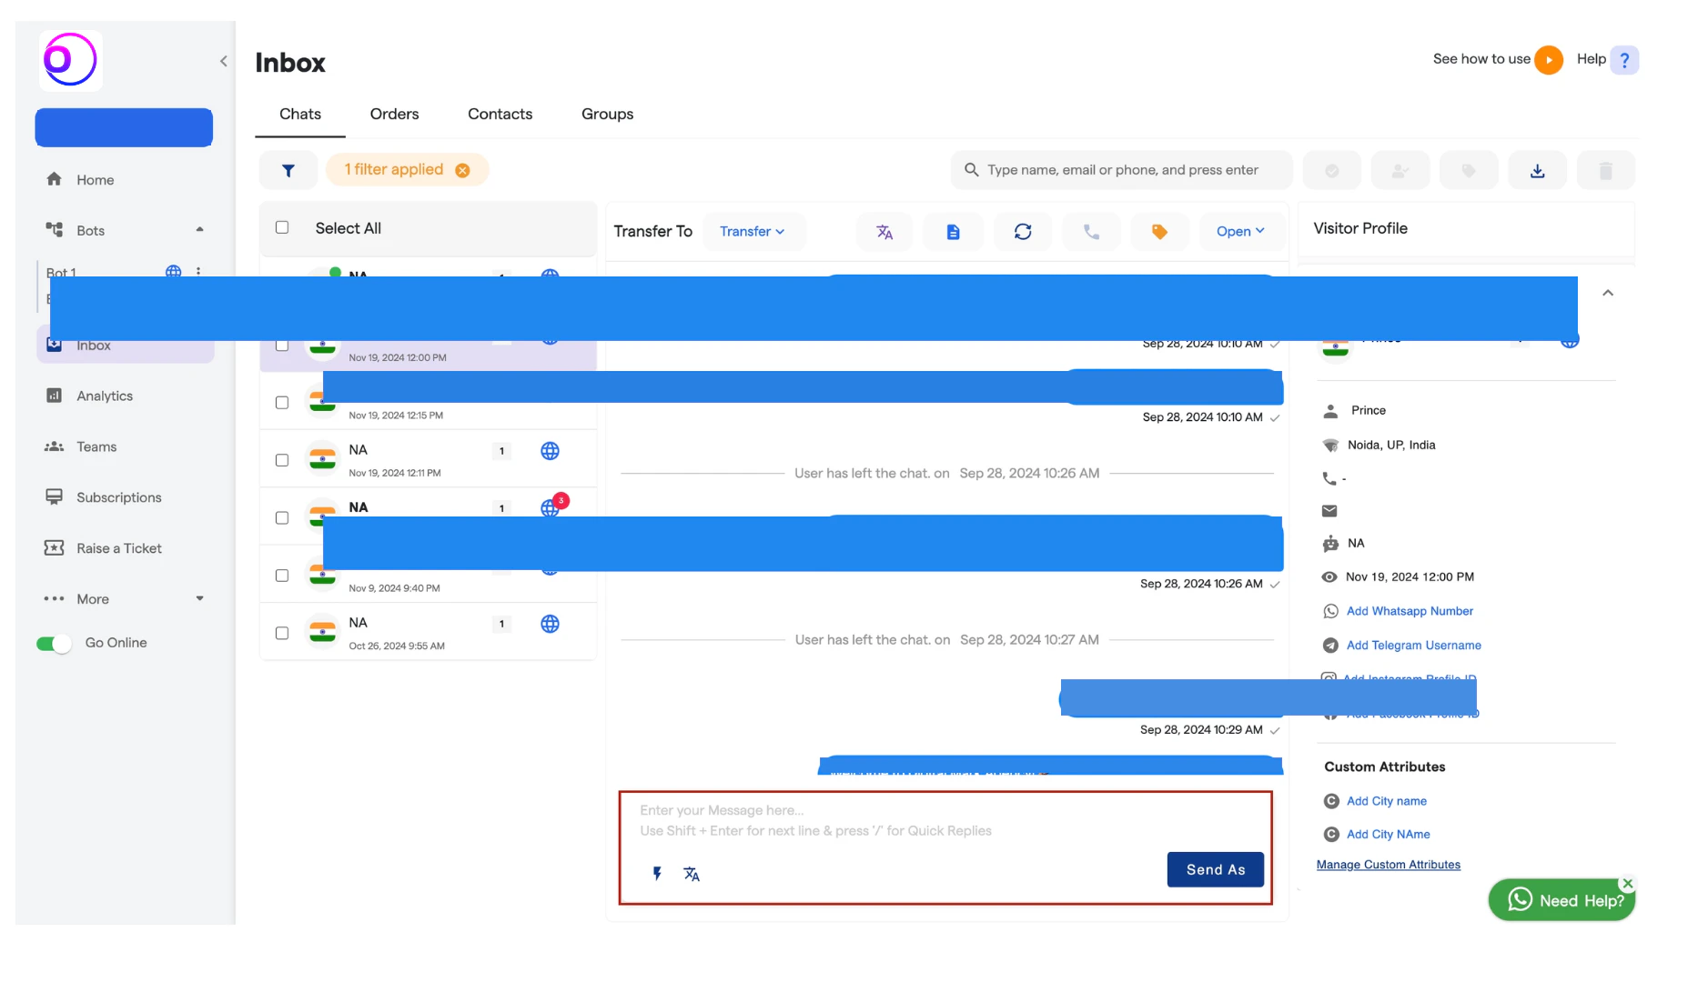Click the quick replies lightning icon
This screenshot has height=982, width=1698.
(657, 874)
